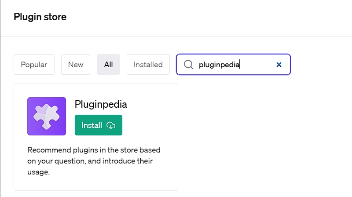352x197 pixels.
Task: Click the Pluginpedia description text
Action: tap(96, 161)
